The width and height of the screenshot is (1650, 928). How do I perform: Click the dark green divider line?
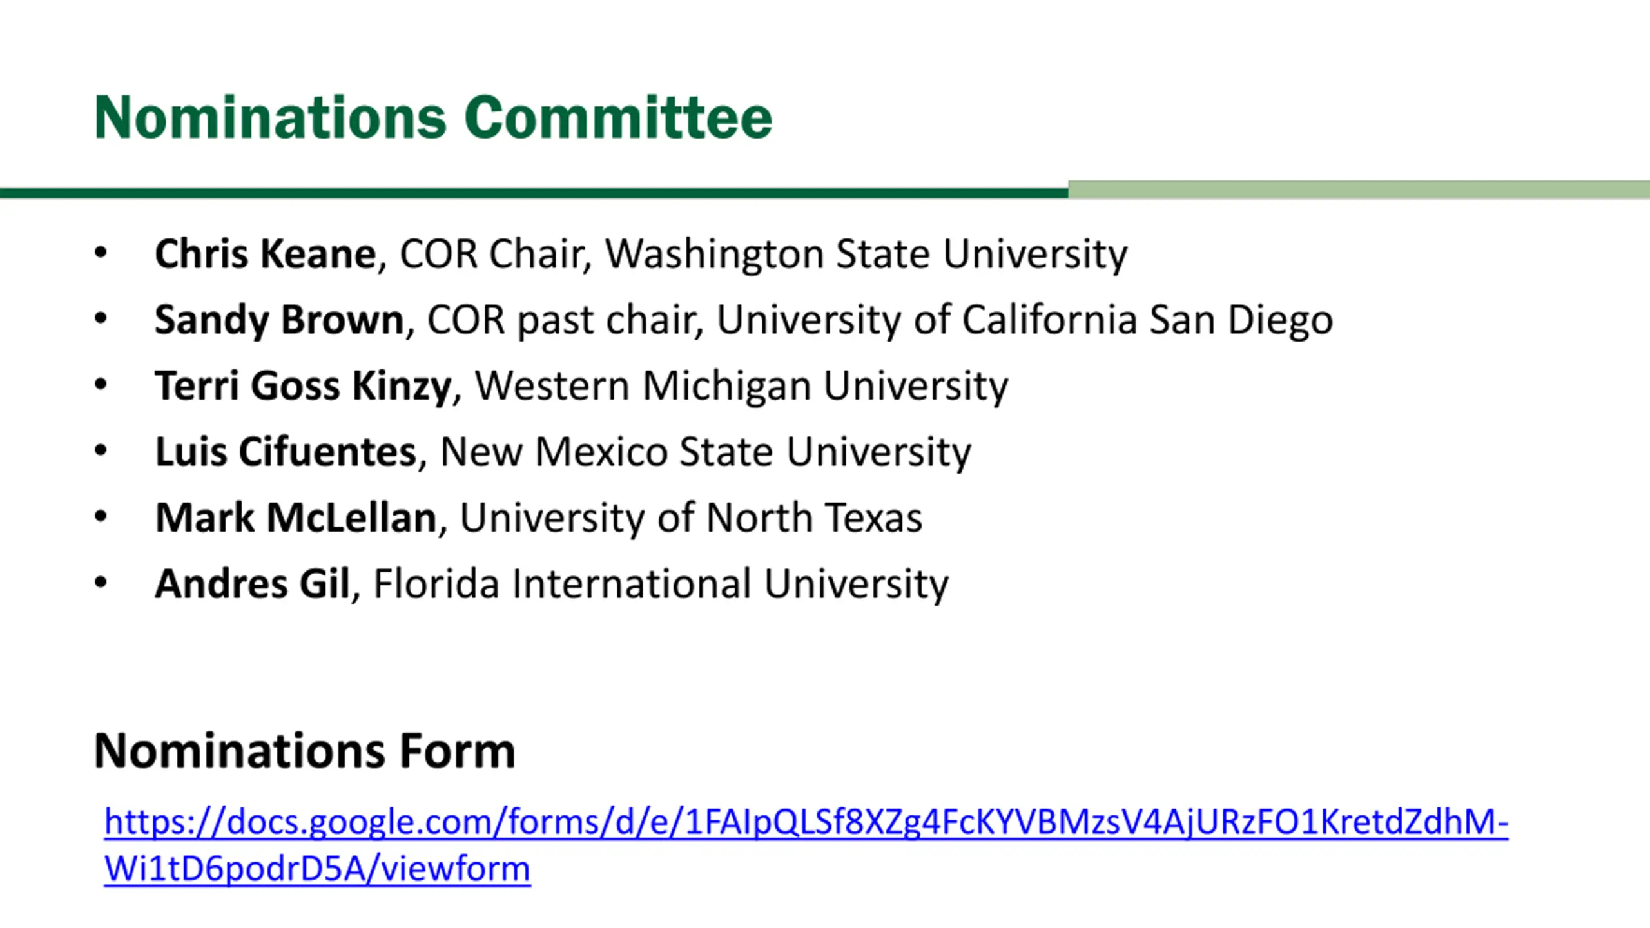534,193
